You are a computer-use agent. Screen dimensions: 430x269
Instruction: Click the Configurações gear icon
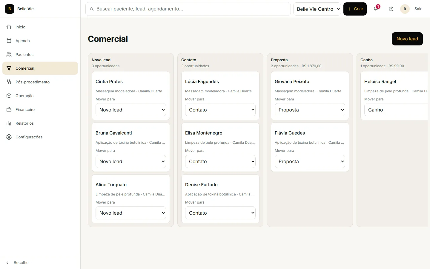point(9,137)
